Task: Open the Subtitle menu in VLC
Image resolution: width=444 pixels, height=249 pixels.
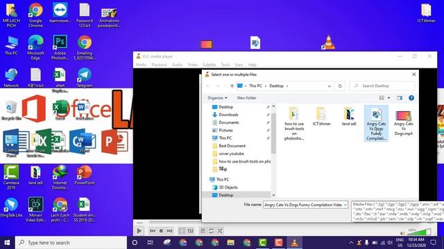Action: coord(210,64)
